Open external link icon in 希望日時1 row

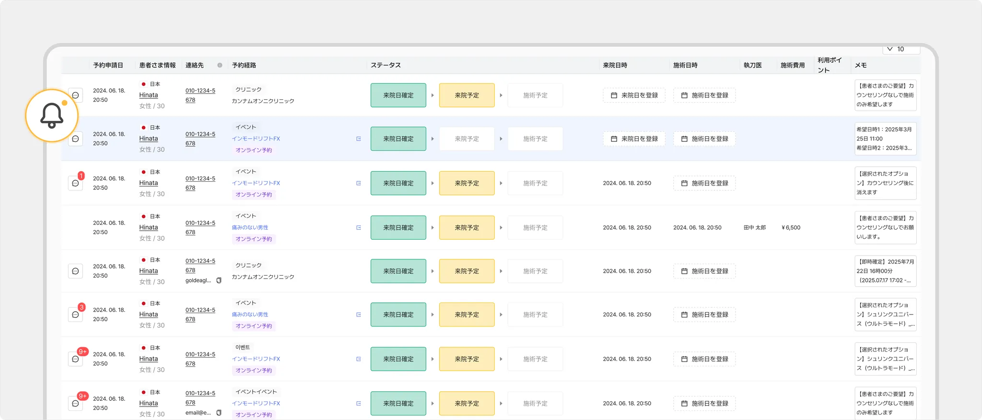pyautogui.click(x=359, y=139)
